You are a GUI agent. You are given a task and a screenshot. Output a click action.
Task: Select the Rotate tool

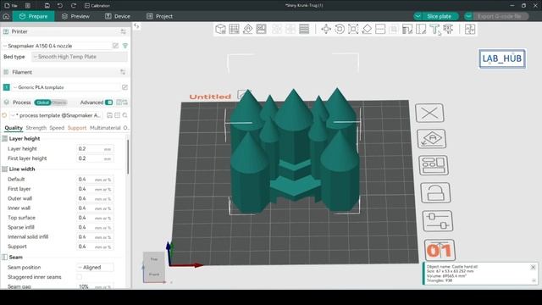[x=340, y=29]
